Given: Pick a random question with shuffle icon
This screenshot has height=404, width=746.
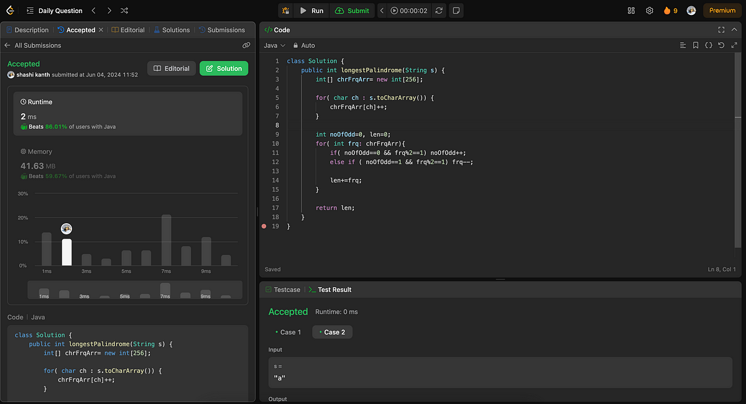Looking at the screenshot, I should click(124, 11).
